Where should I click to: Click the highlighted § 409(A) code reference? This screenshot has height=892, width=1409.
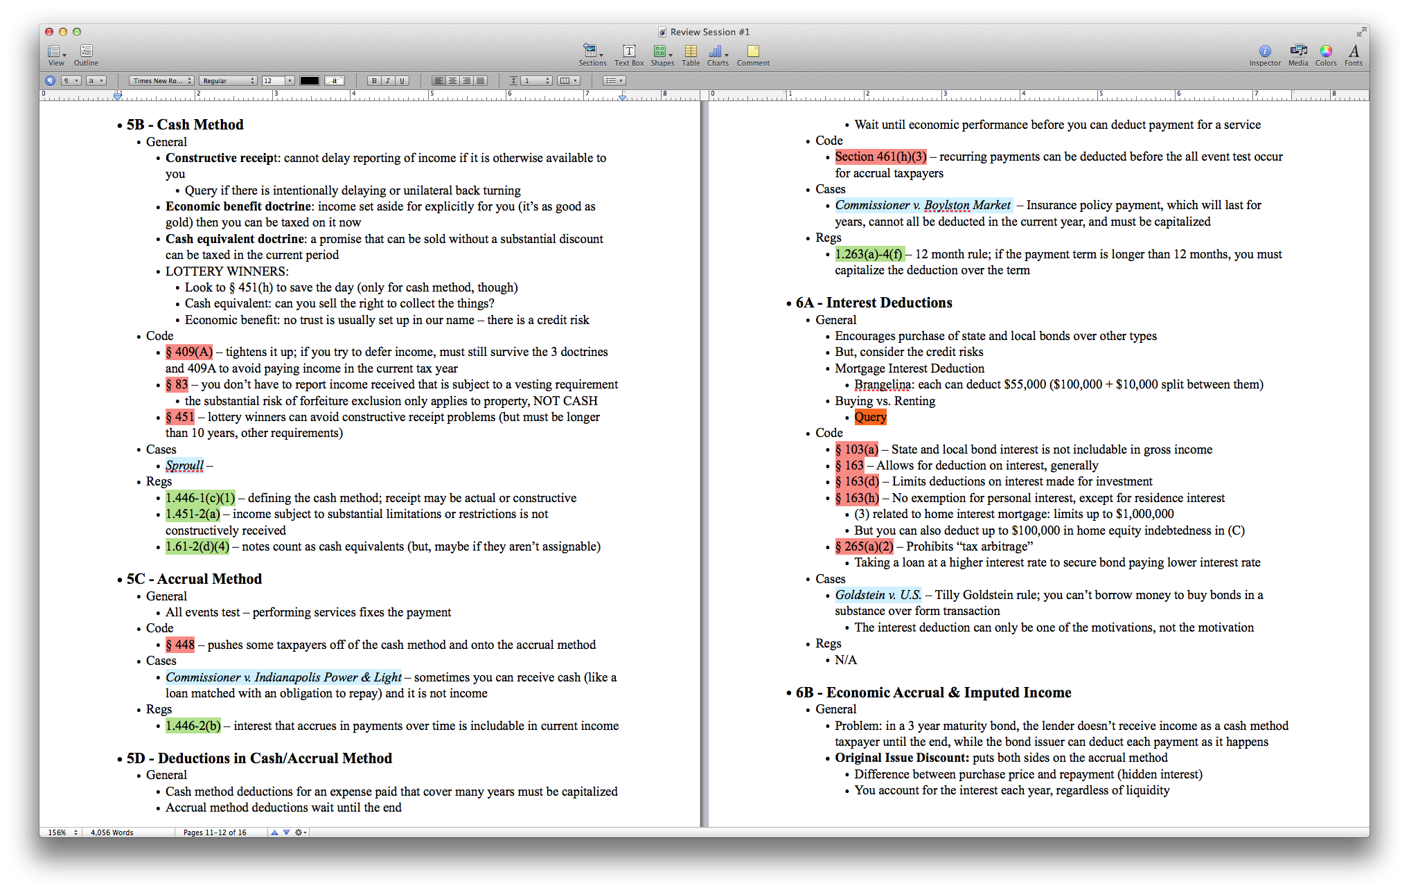click(x=189, y=352)
